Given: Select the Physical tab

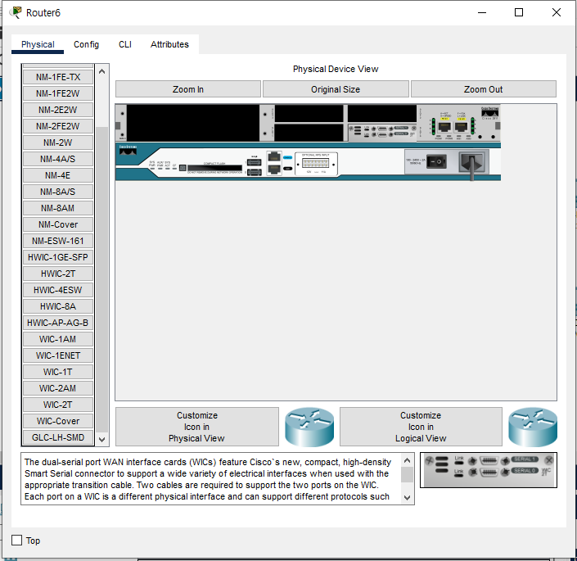Looking at the screenshot, I should [x=38, y=44].
